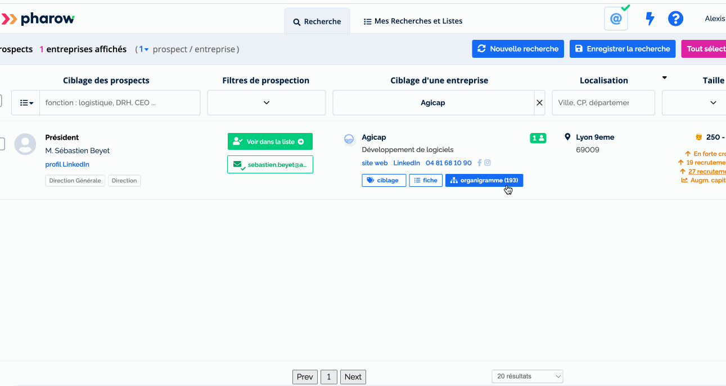Screen dimensions: 726x386
Task: Click Nouvelle recherche button
Action: point(518,49)
